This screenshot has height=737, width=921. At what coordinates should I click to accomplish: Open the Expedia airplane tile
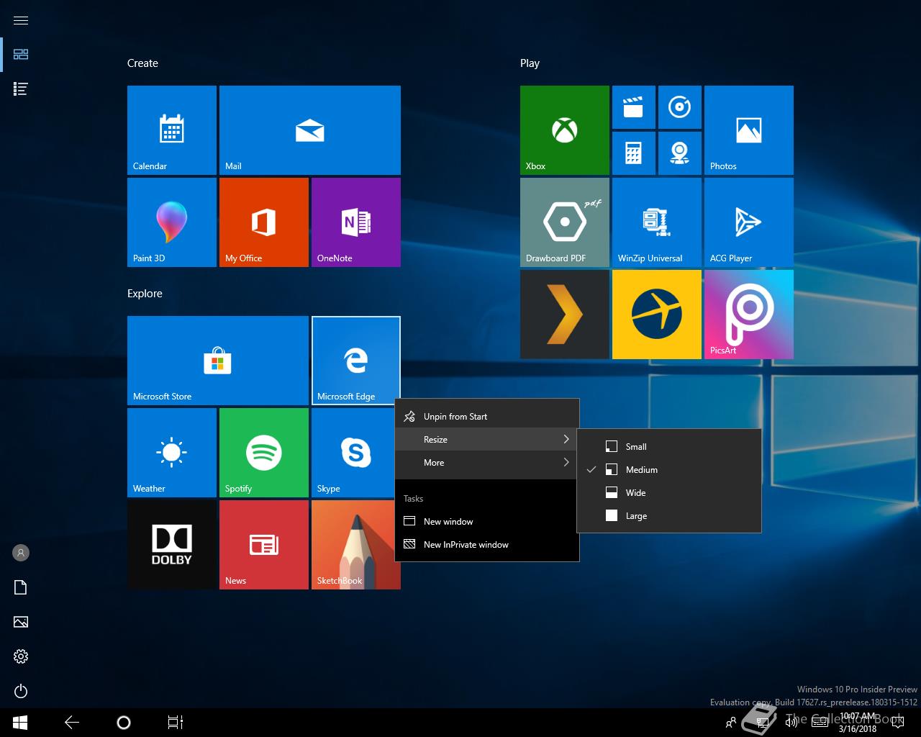657,315
